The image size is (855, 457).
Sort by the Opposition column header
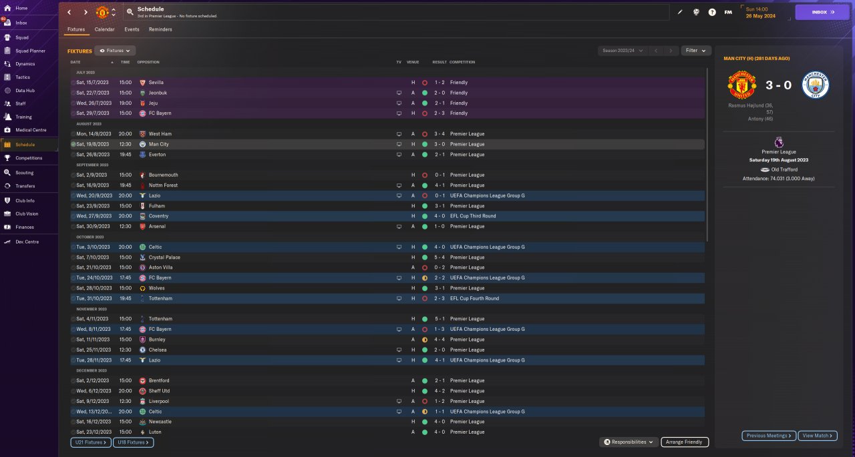pos(148,62)
